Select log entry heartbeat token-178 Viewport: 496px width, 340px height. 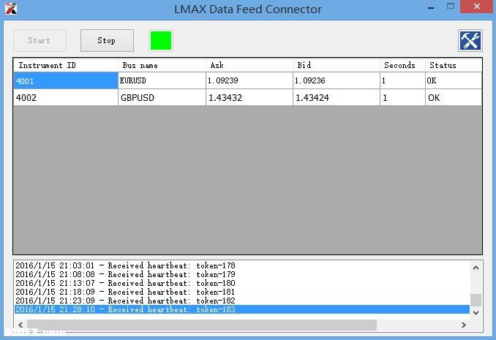(x=242, y=265)
